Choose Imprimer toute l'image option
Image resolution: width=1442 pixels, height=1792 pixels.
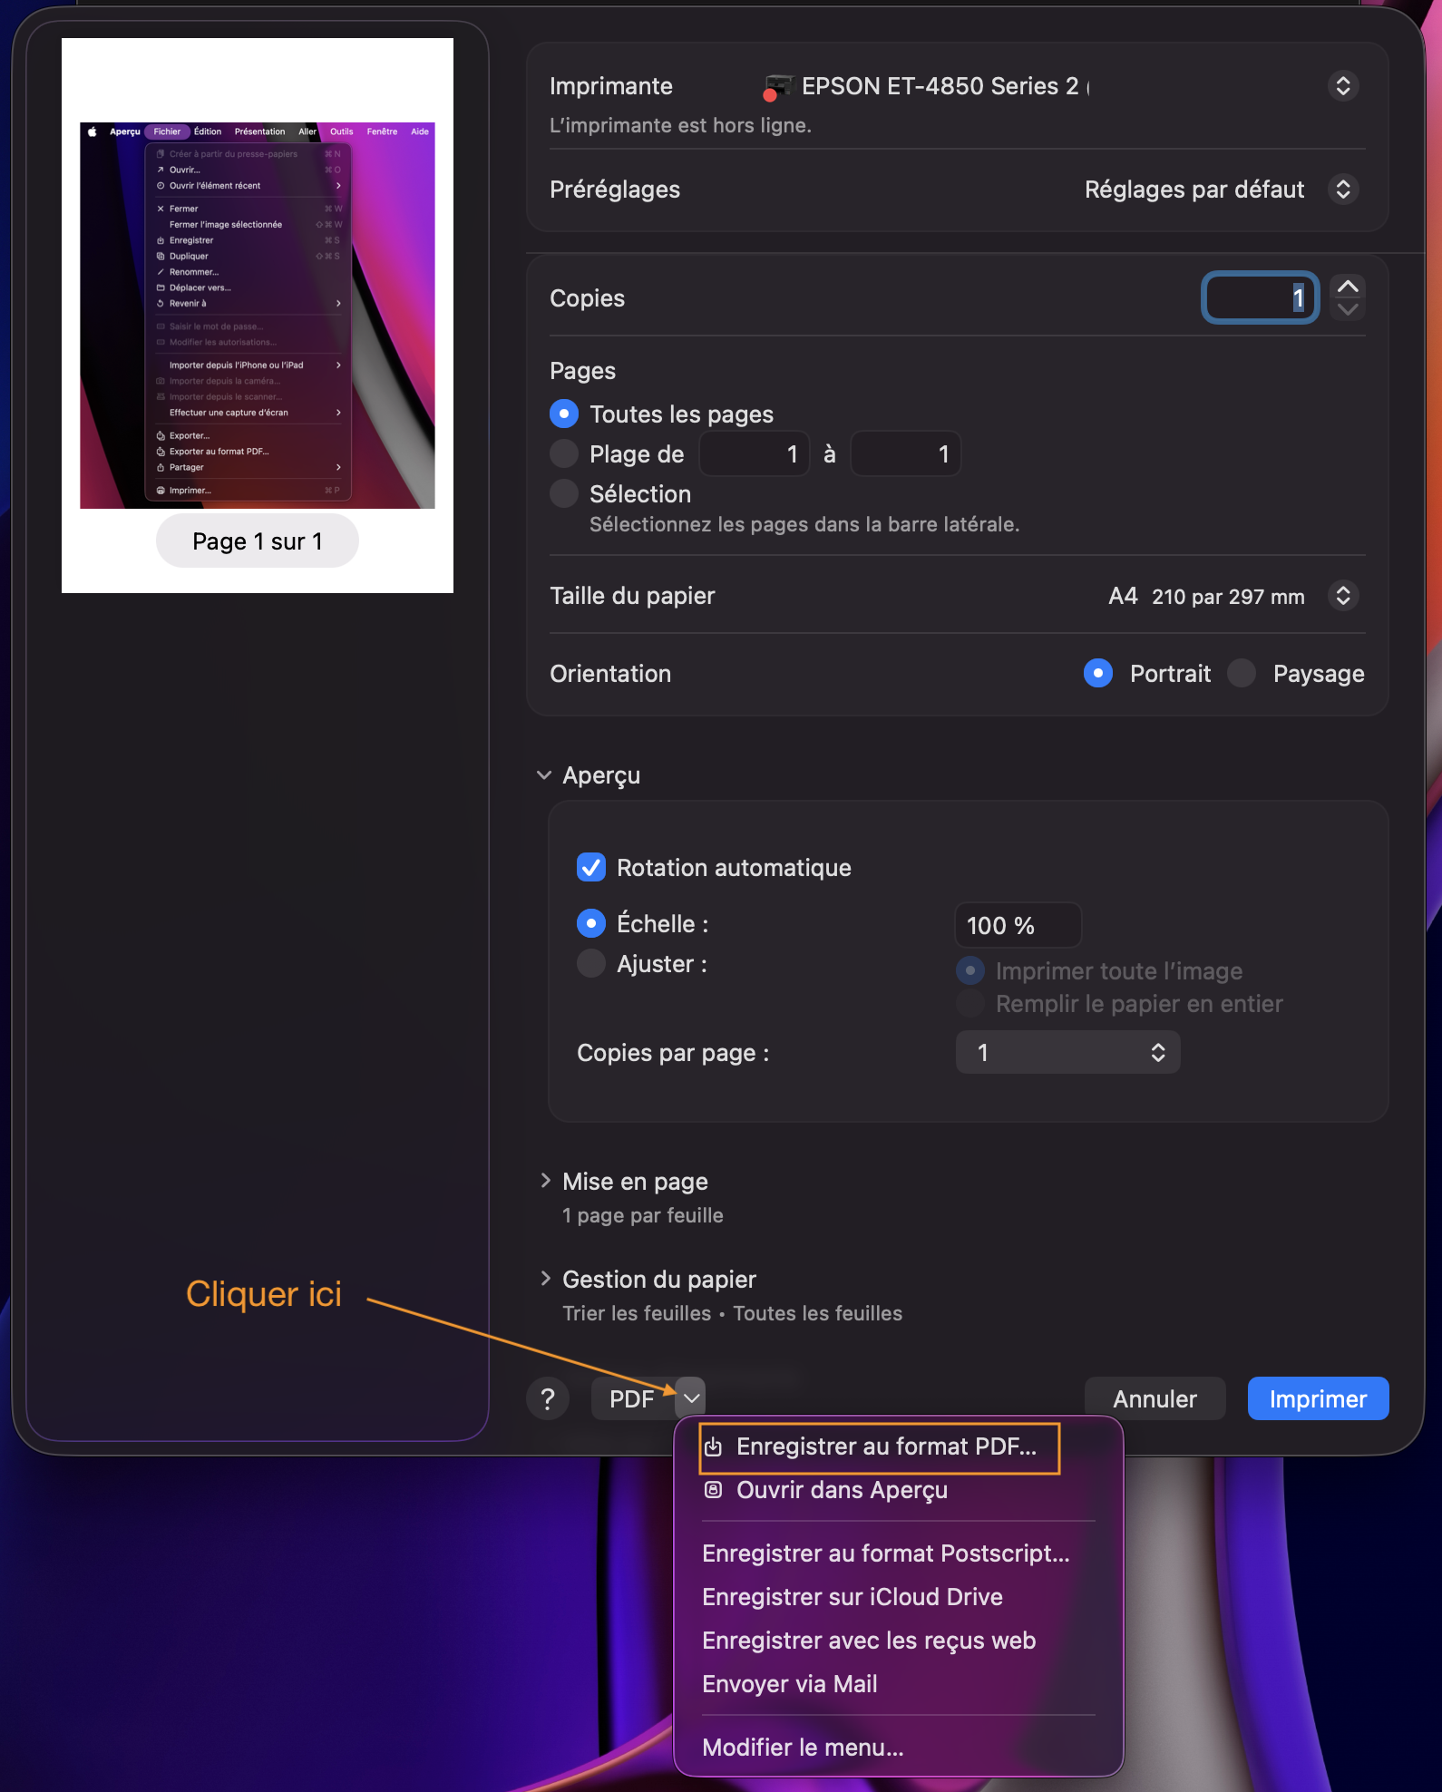[x=970, y=970]
